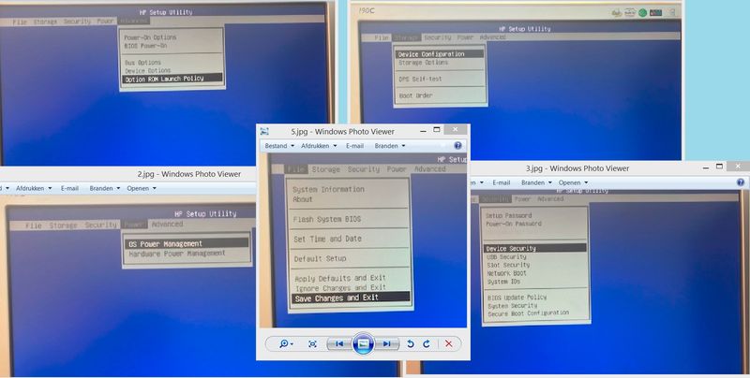This screenshot has height=378, width=750.
Task: Click Storage in the top-left photo's menu bar
Action: (45, 22)
